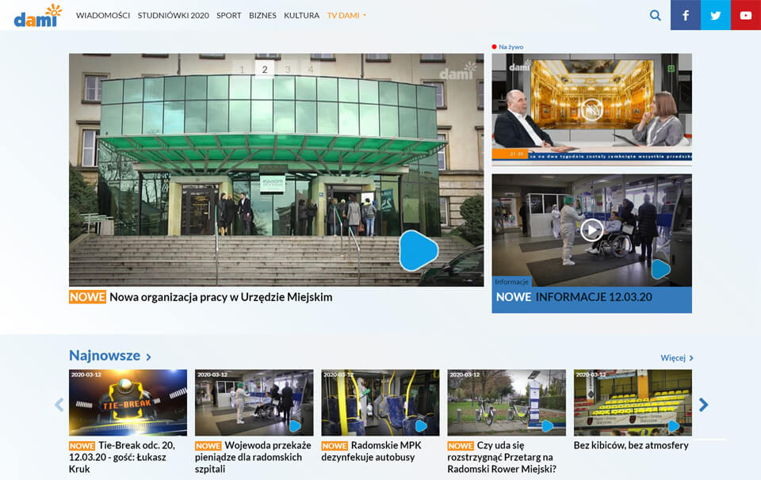Open Radomskie MPK dezynfekuje autobusy thumbnail
761x480 pixels.
coord(380,402)
